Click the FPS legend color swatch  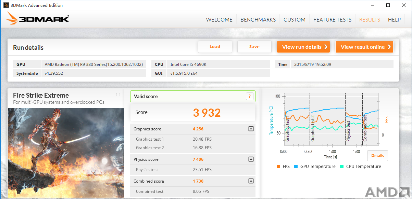coord(278,167)
